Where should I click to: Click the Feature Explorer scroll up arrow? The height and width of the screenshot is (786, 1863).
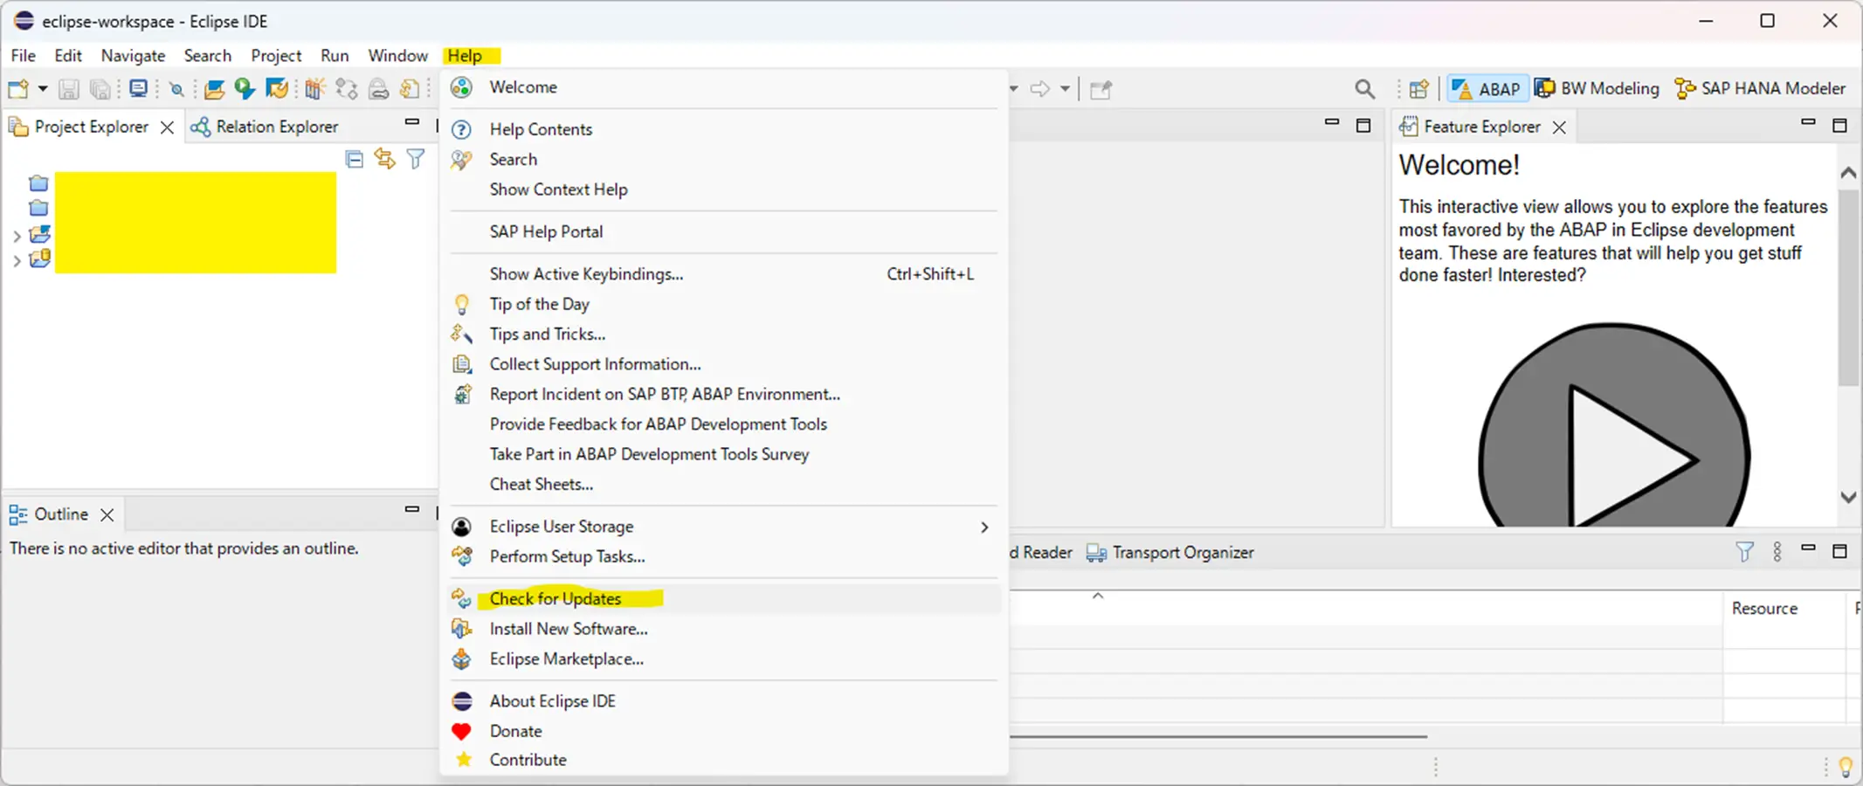(1848, 173)
